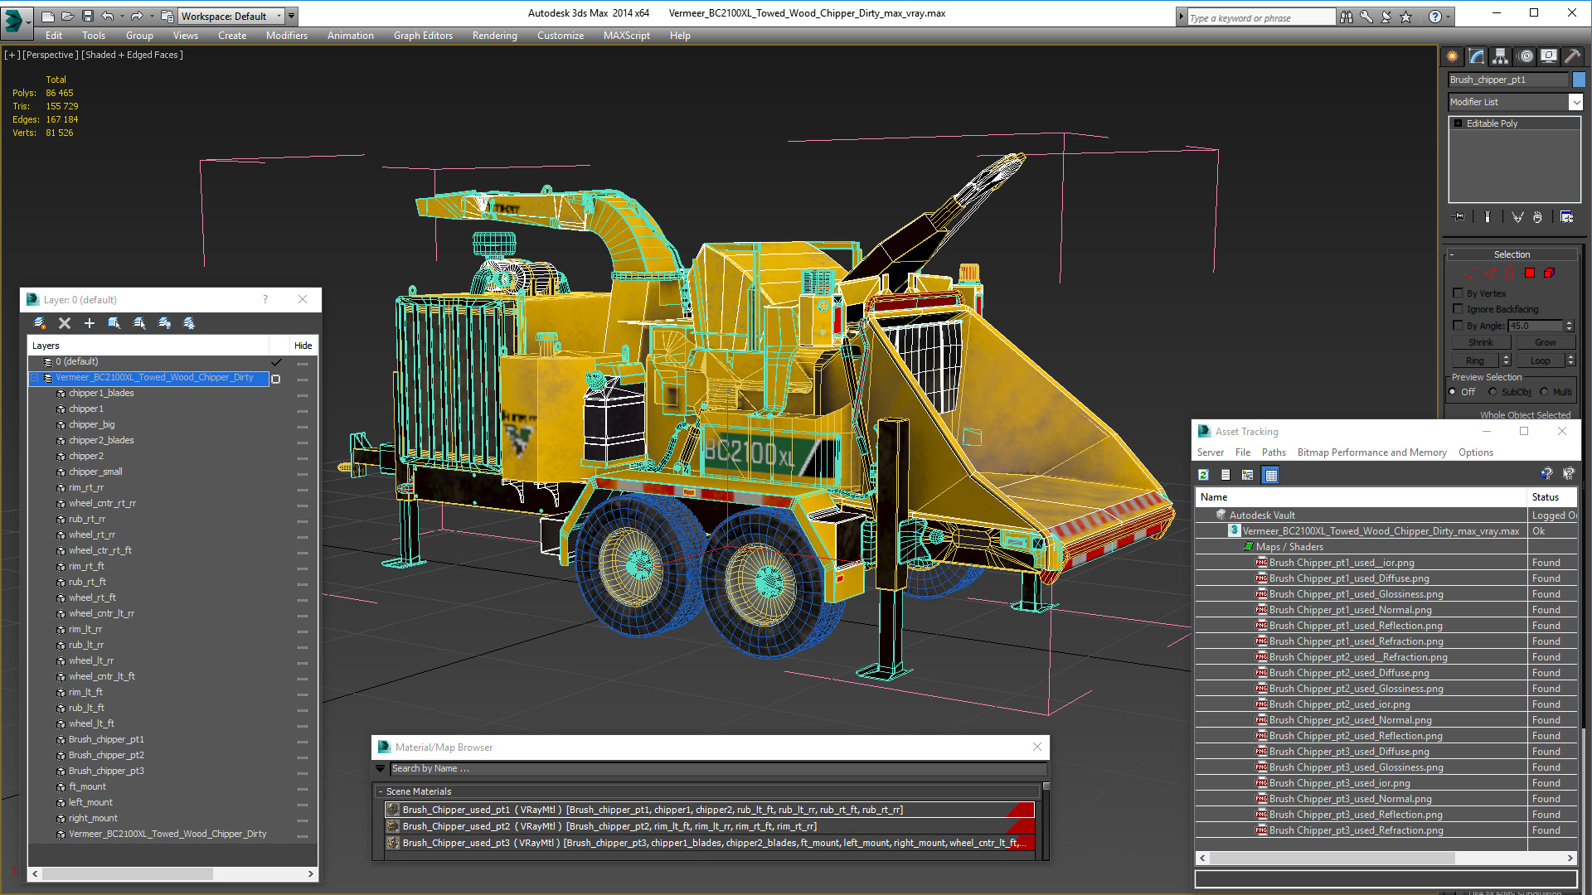Expand the Editable Poly modifier plus box
This screenshot has height=895, width=1592.
[x=1459, y=123]
